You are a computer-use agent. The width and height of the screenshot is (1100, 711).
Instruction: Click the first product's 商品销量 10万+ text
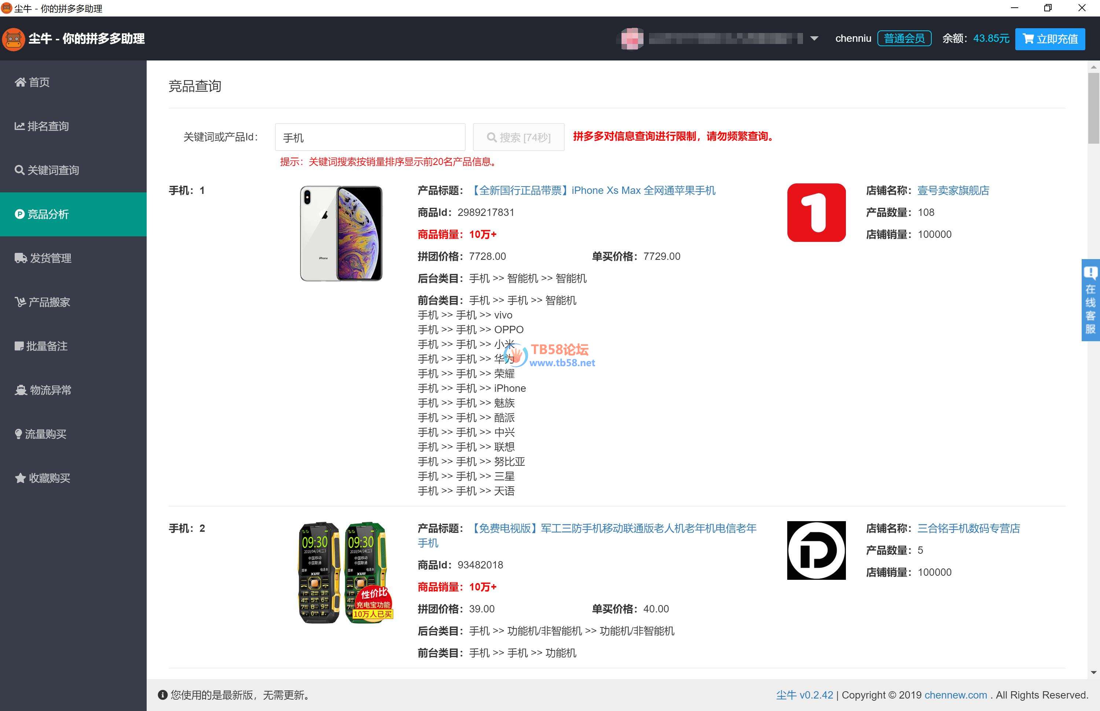point(457,235)
